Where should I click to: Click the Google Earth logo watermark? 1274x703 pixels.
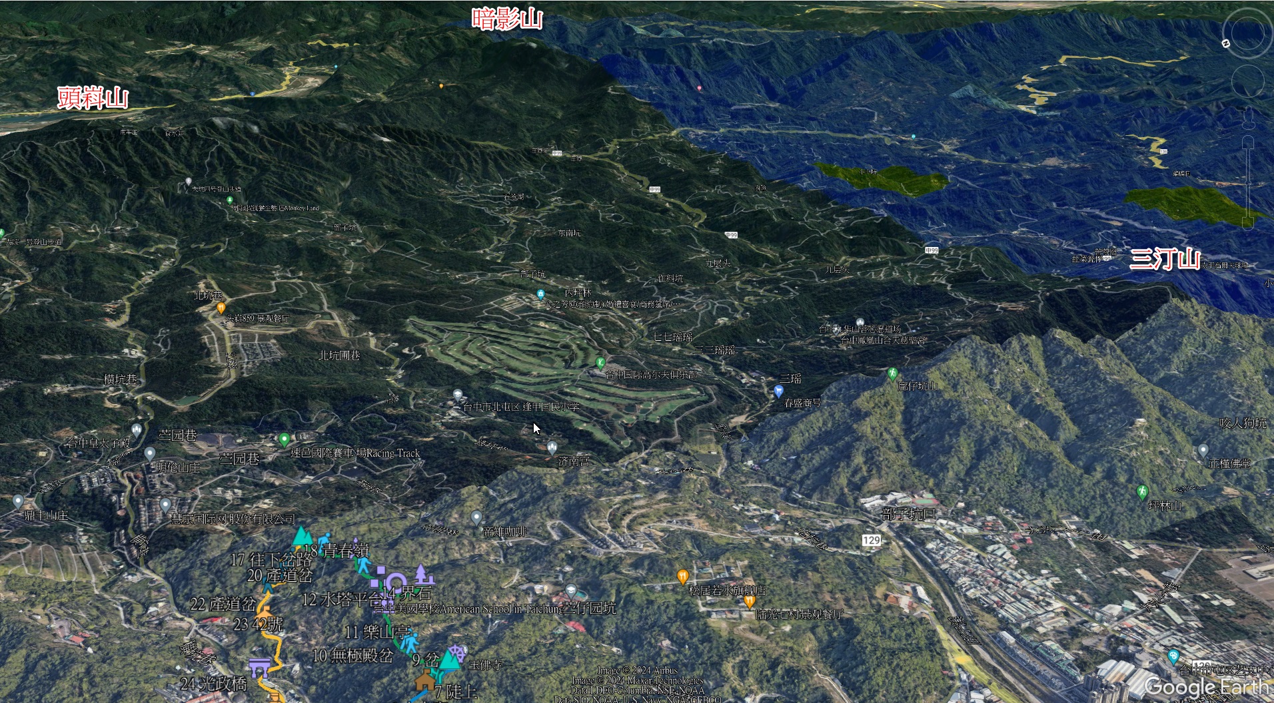tap(1207, 686)
